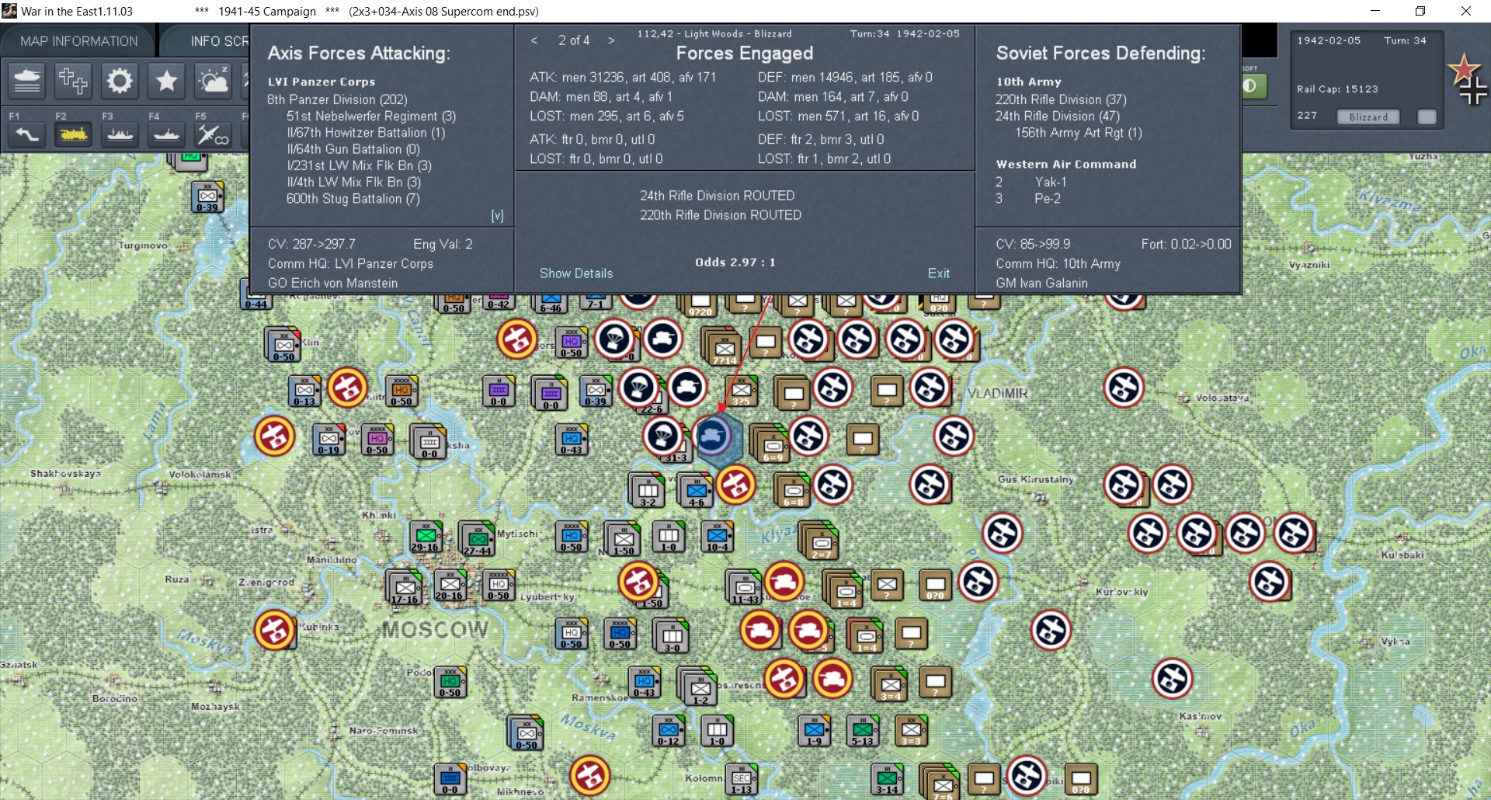Image resolution: width=1491 pixels, height=800 pixels.
Task: Go to previous battle report arrow
Action: coord(534,40)
